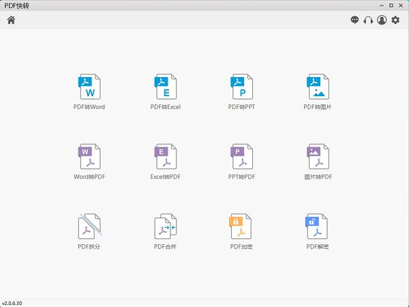Select the PDF转Excel converter icon

tap(166, 87)
